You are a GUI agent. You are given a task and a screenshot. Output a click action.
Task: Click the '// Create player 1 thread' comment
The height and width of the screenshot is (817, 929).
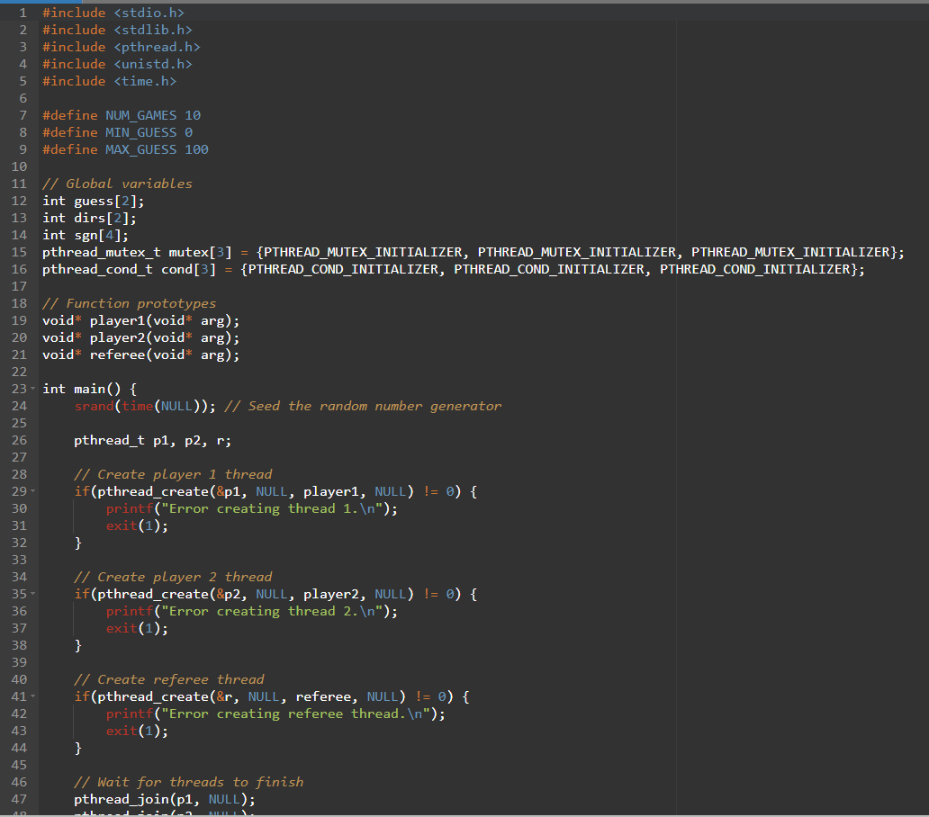click(x=173, y=474)
